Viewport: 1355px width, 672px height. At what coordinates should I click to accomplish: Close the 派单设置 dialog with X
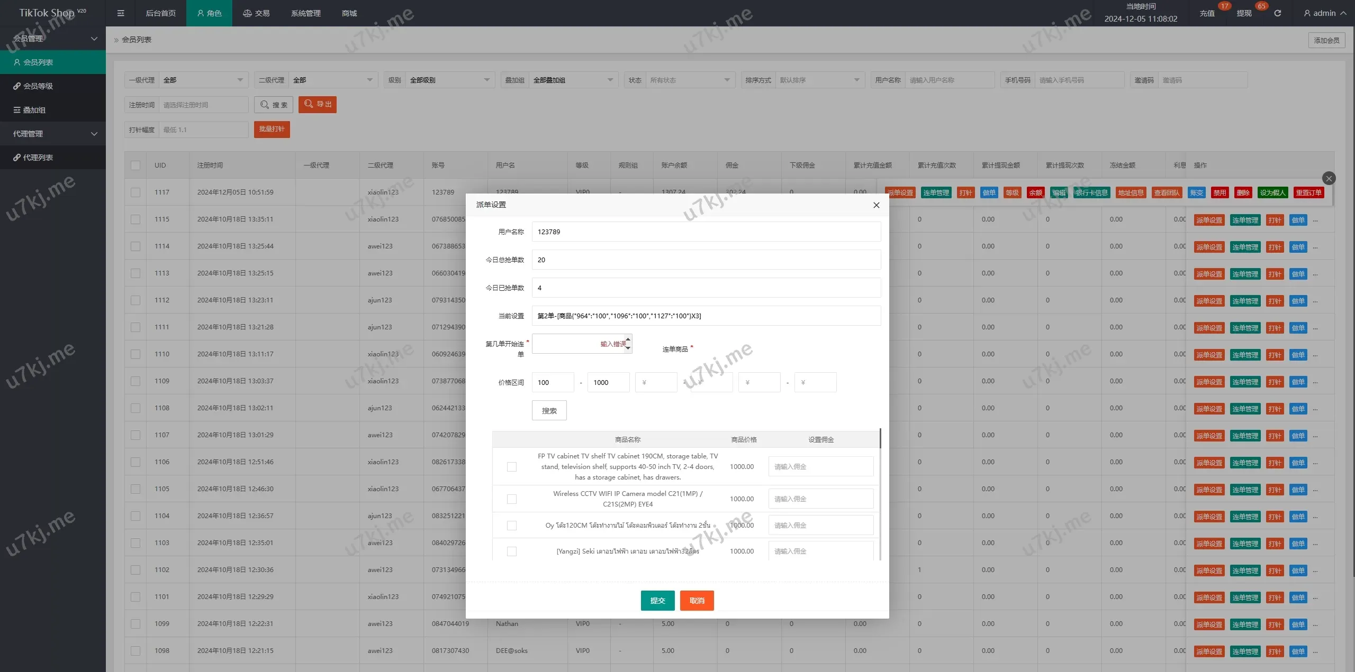[x=876, y=205]
